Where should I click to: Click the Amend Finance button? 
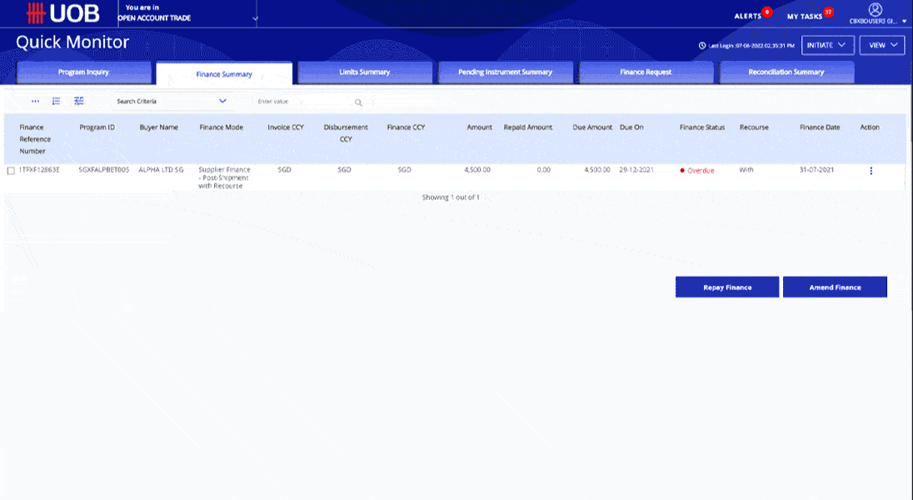point(835,287)
